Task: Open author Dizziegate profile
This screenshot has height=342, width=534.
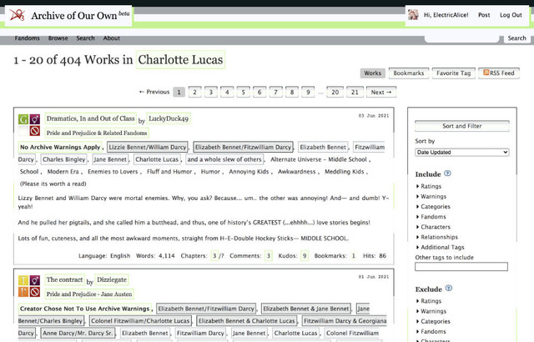Action: (x=112, y=279)
